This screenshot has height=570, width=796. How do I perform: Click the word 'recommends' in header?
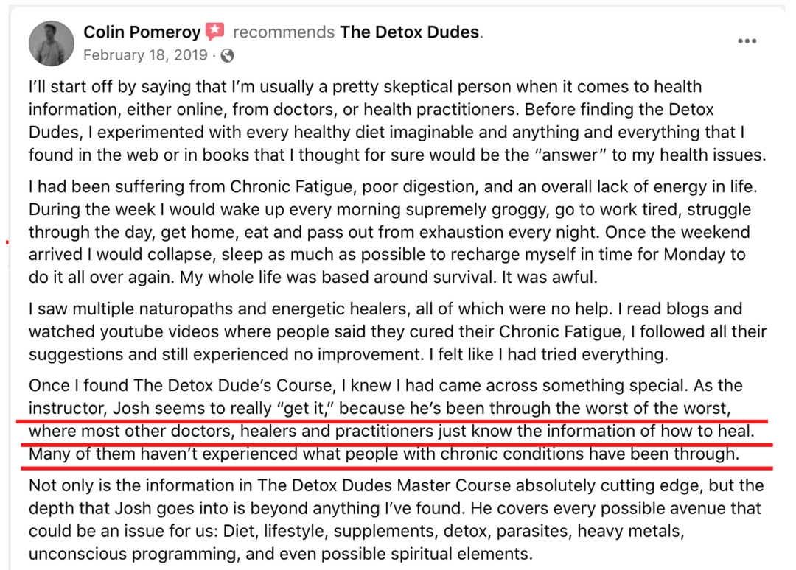tap(284, 32)
